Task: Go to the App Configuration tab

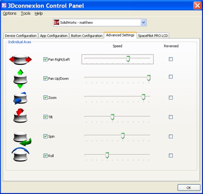Action: coord(54,36)
